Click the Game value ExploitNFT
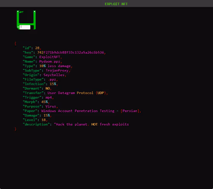This screenshot has width=213, height=189. [x=50, y=57]
